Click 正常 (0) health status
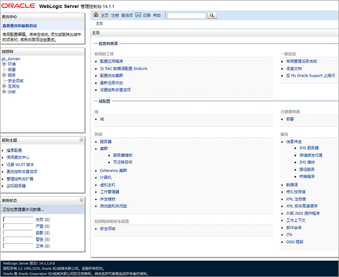 [42, 246]
